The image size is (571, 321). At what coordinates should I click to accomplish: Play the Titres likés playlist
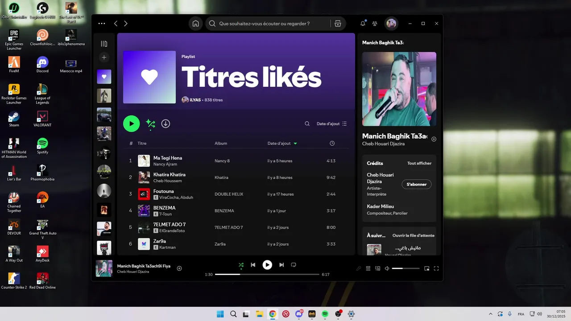(x=131, y=123)
